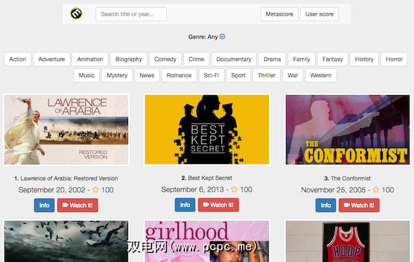The width and height of the screenshot is (414, 262).
Task: Sort by Metascore
Action: pos(279,14)
